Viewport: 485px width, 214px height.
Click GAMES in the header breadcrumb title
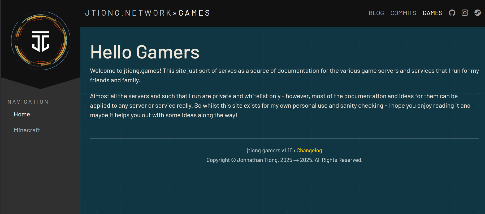194,13
